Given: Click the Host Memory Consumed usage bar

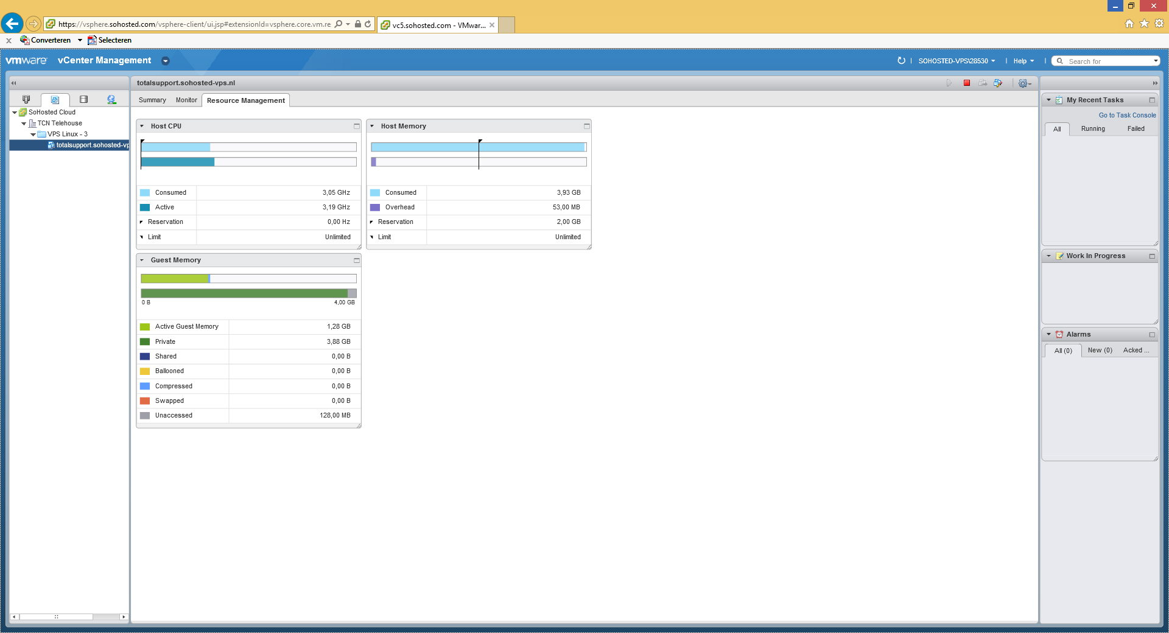Looking at the screenshot, I should click(x=479, y=147).
